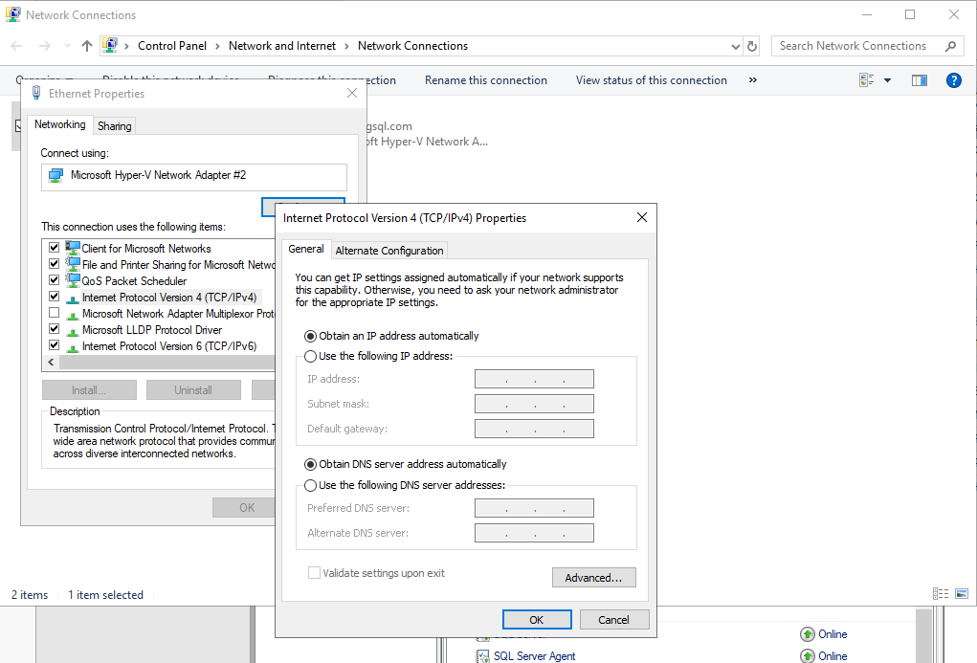Image resolution: width=977 pixels, height=663 pixels.
Task: Uncheck Internet Protocol Version 6 (TCP/IPv6)
Action: pos(55,346)
